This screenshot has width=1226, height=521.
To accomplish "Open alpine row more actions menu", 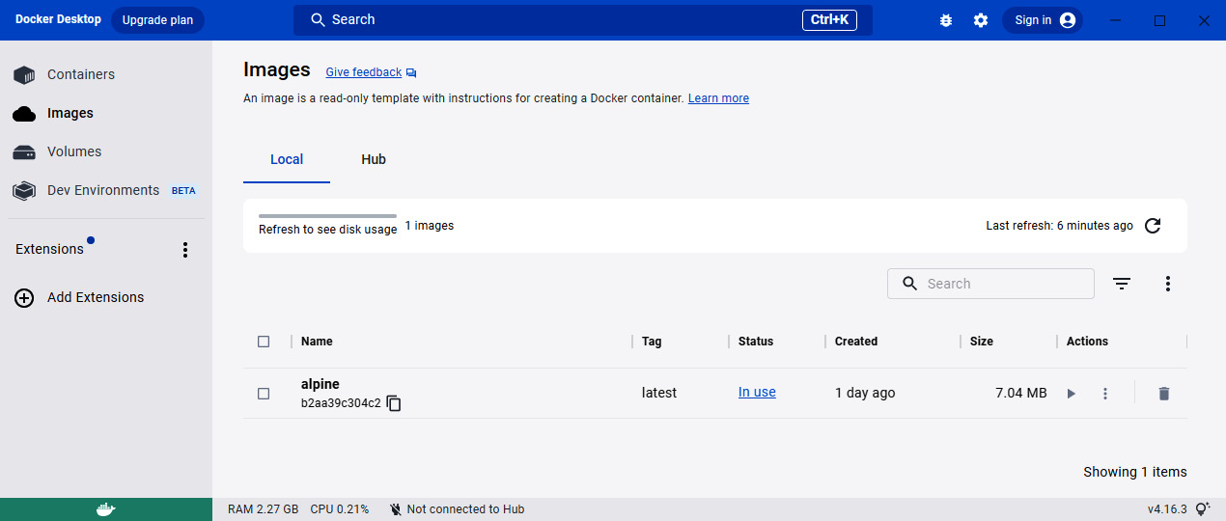I will [x=1105, y=394].
